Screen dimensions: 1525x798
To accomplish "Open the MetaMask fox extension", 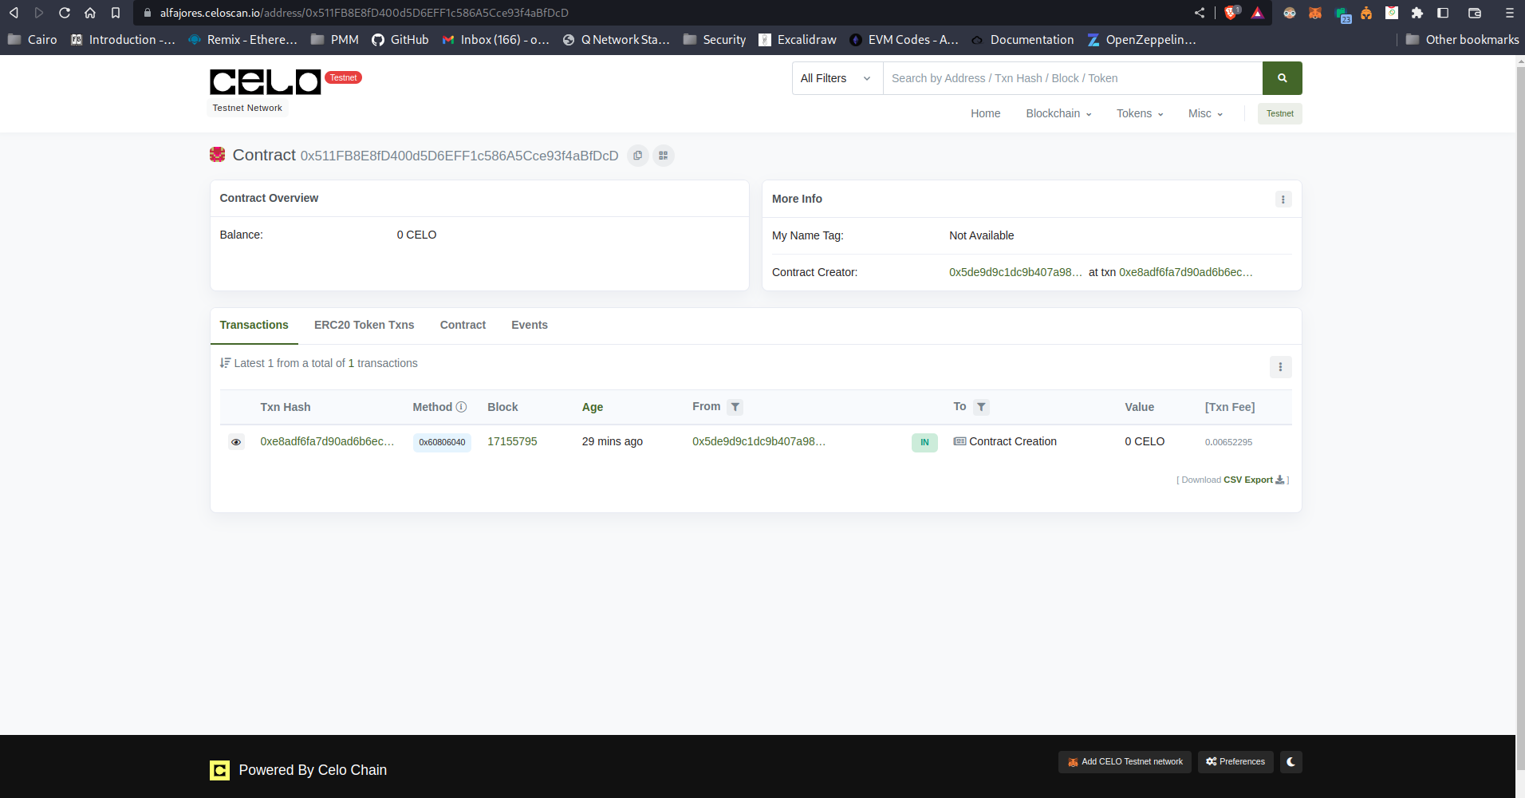I will tap(1315, 13).
